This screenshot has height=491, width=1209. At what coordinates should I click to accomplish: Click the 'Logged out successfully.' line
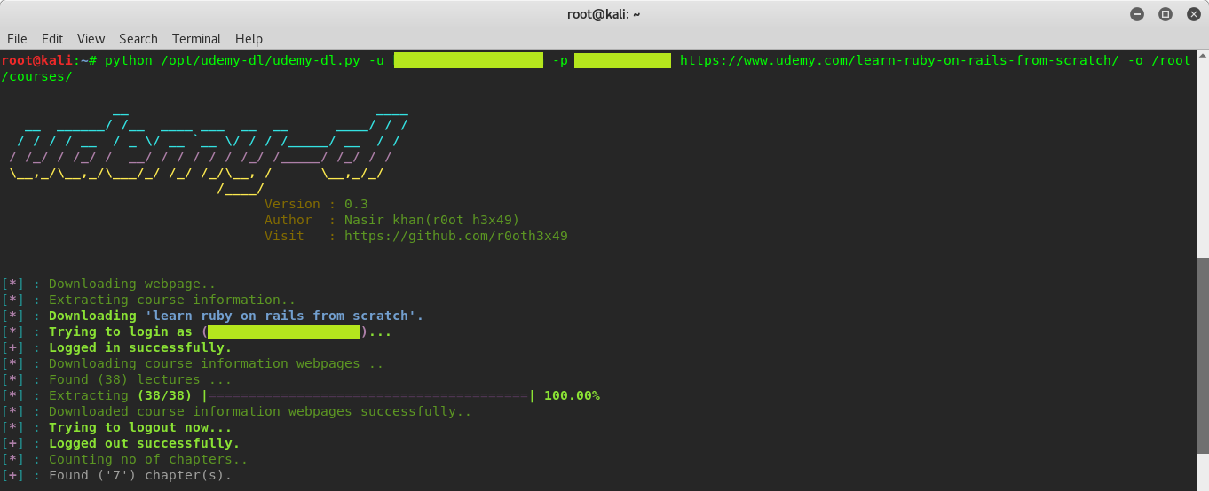[x=121, y=443]
